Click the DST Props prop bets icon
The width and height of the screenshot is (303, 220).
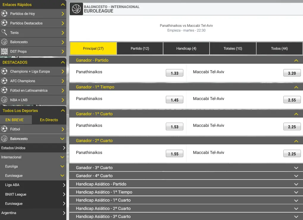[4, 52]
